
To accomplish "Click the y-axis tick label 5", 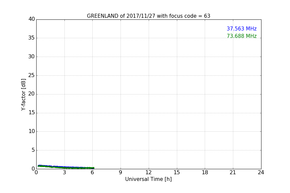I will [x=33, y=150].
